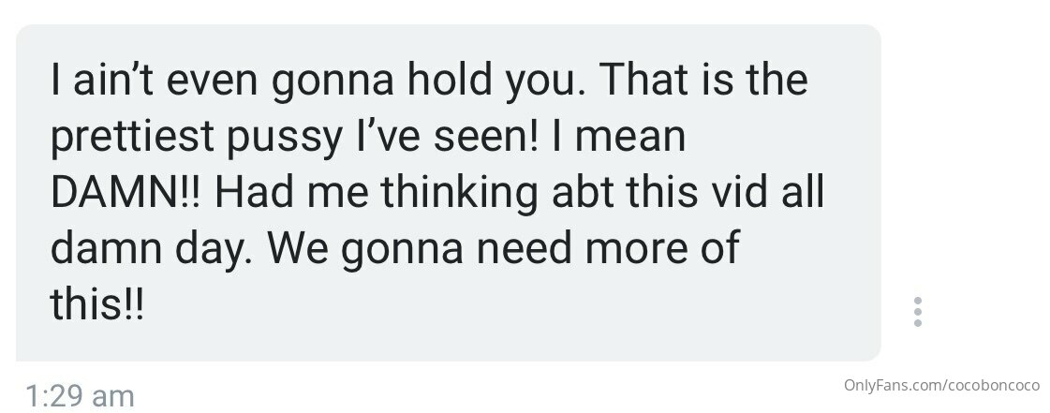Click the message text starting "I ain't even"
Screen dimensions: 1050x413
click(436, 193)
